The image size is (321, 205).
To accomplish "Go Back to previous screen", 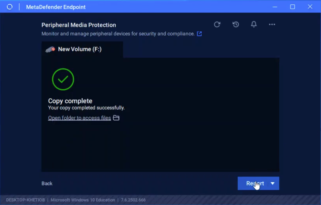I will [x=47, y=183].
